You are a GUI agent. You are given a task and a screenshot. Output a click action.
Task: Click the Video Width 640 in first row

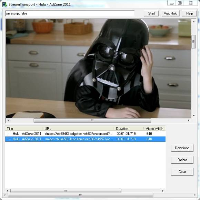click(x=149, y=134)
